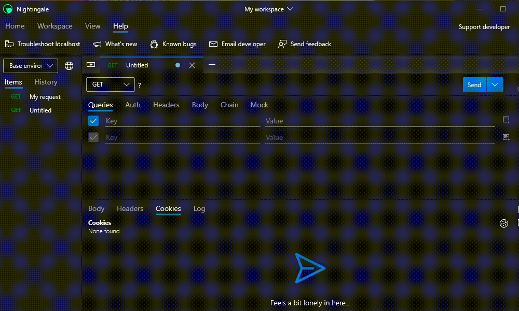
Task: Expand the Base environment dropdown
Action: coord(31,66)
